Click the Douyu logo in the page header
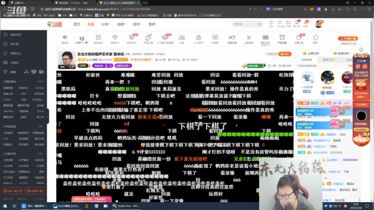The image size is (374, 210). [55, 24]
